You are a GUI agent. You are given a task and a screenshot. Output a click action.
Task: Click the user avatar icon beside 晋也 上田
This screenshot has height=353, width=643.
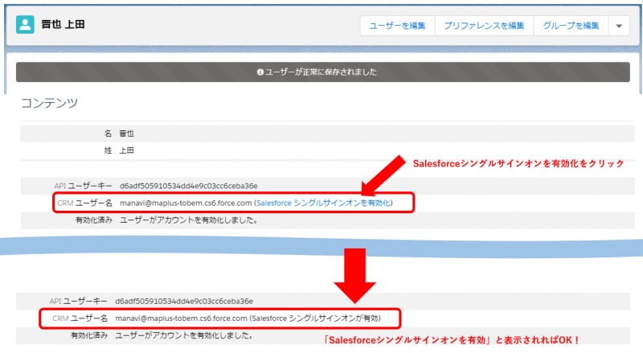pos(25,25)
